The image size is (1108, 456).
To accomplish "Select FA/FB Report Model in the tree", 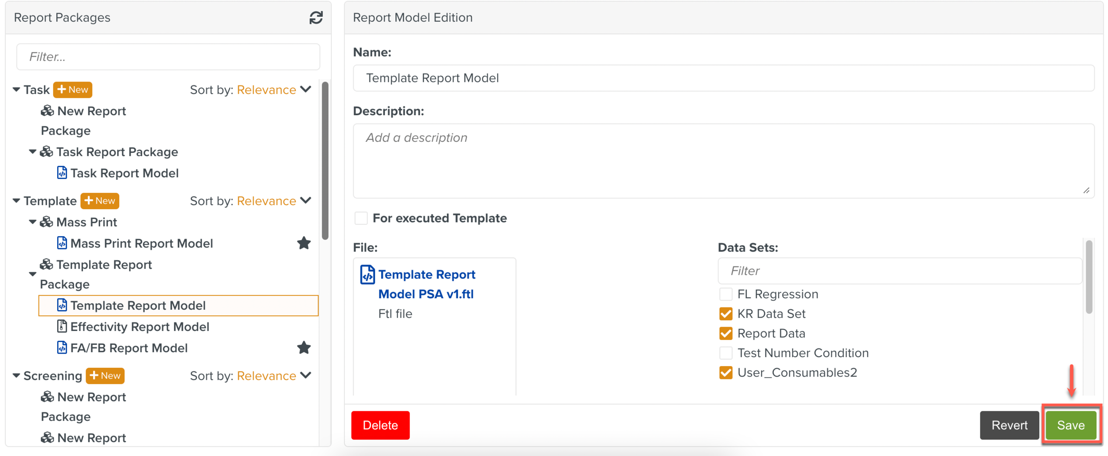I will point(129,348).
